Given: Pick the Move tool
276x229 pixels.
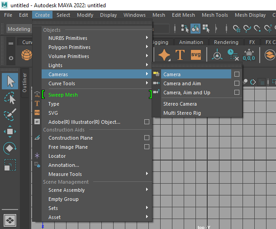Looking at the screenshot, I should pos(10,132).
